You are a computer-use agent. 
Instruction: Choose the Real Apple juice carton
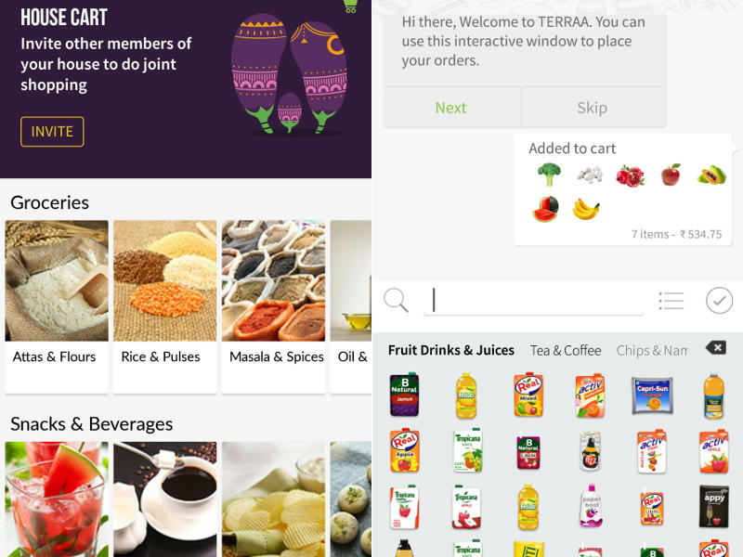pyautogui.click(x=404, y=450)
